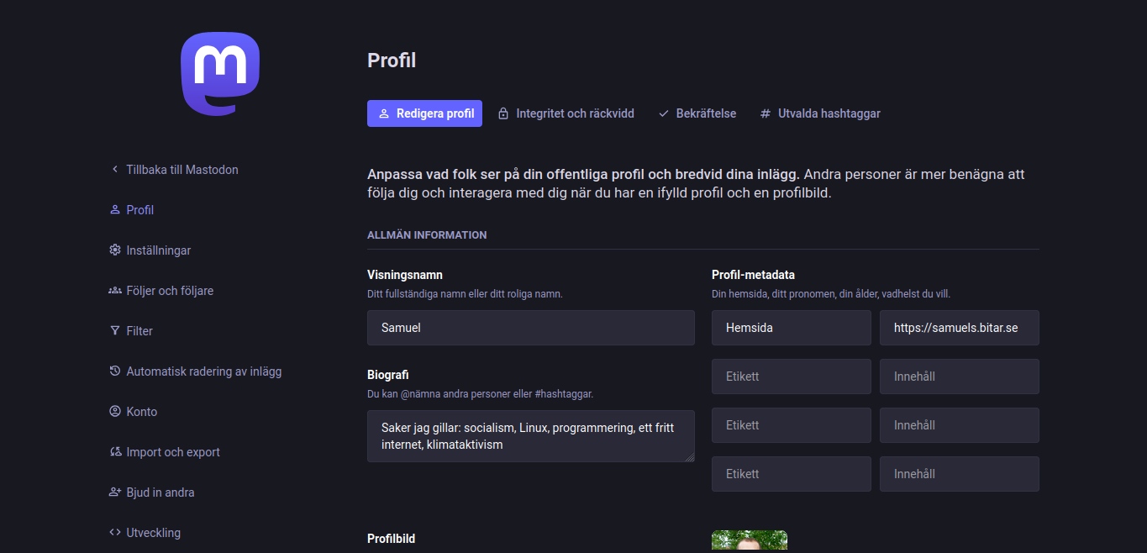Click the Mastodon logo
The image size is (1147, 553).
tap(220, 73)
